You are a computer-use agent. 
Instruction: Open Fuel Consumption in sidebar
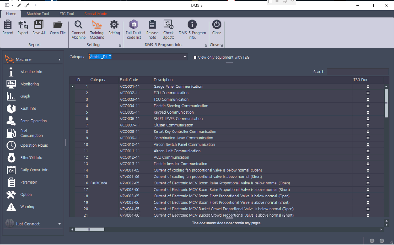(x=31, y=133)
